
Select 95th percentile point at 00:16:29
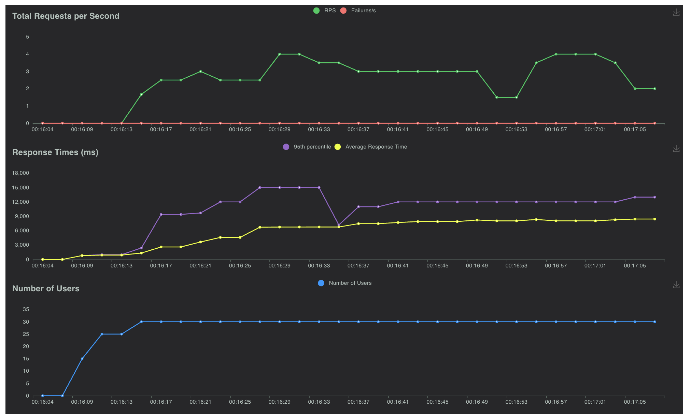coord(280,187)
